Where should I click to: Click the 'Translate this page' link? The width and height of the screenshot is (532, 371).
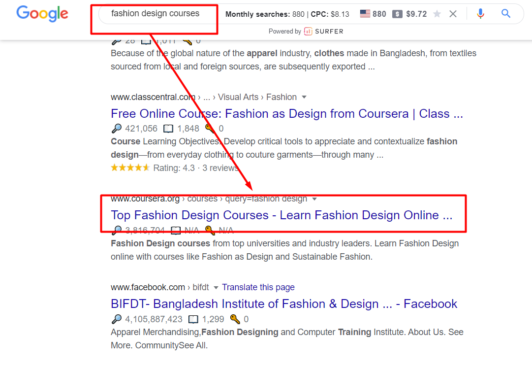(258, 287)
